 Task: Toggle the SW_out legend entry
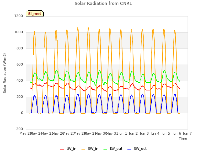pyautogui.click(x=137, y=149)
